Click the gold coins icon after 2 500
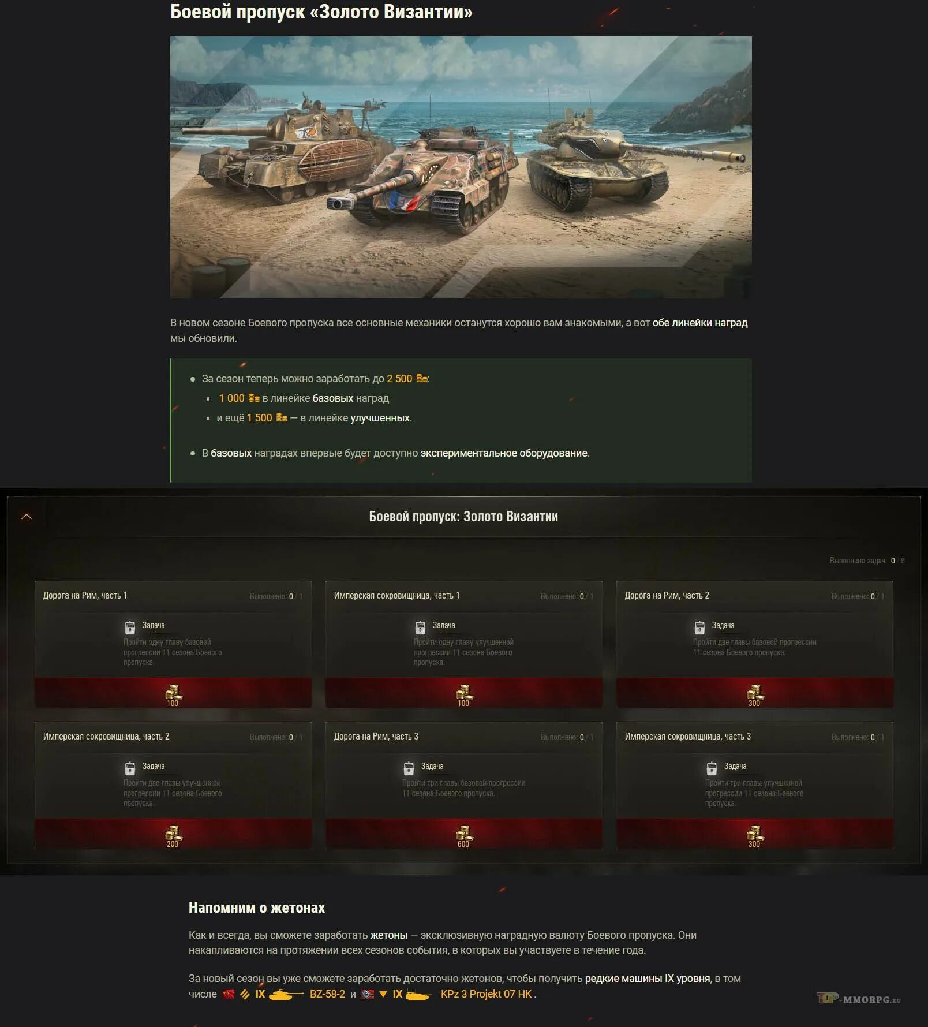 tap(422, 379)
